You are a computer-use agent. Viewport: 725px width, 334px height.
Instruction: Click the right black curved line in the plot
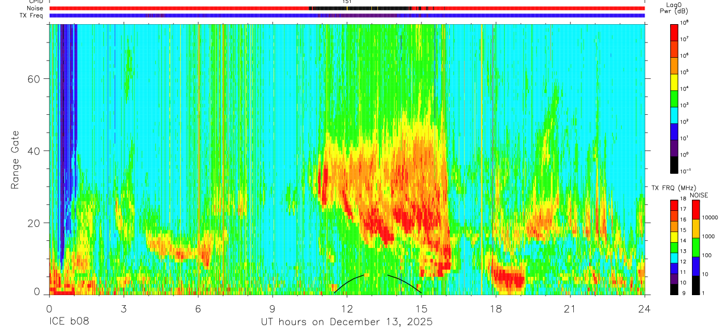point(405,283)
